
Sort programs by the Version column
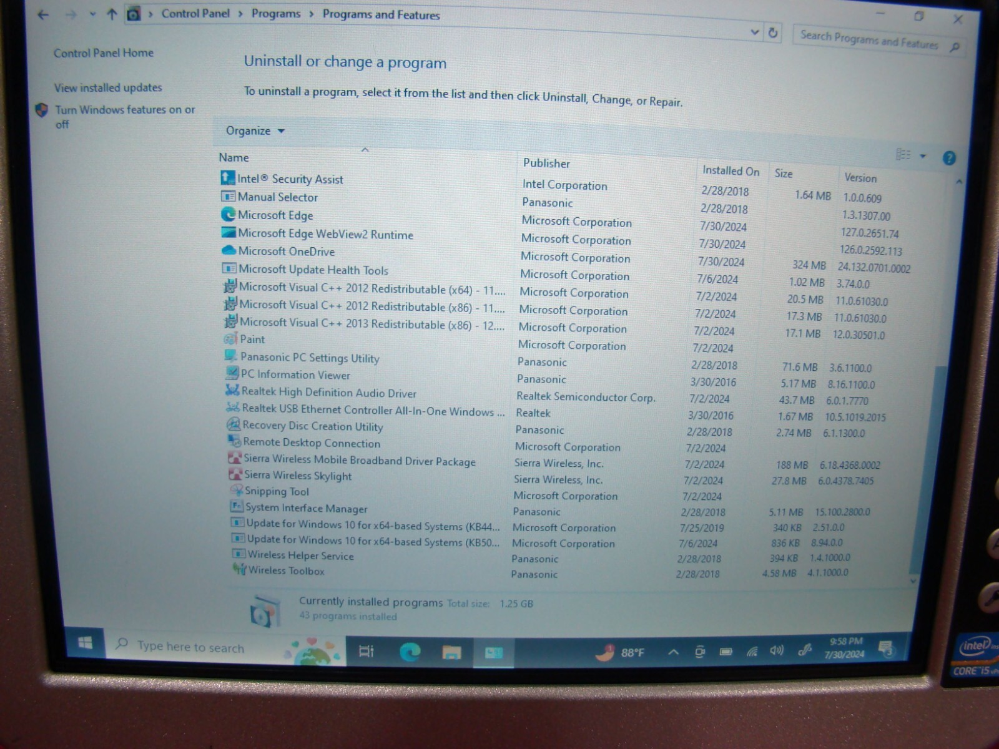click(860, 178)
